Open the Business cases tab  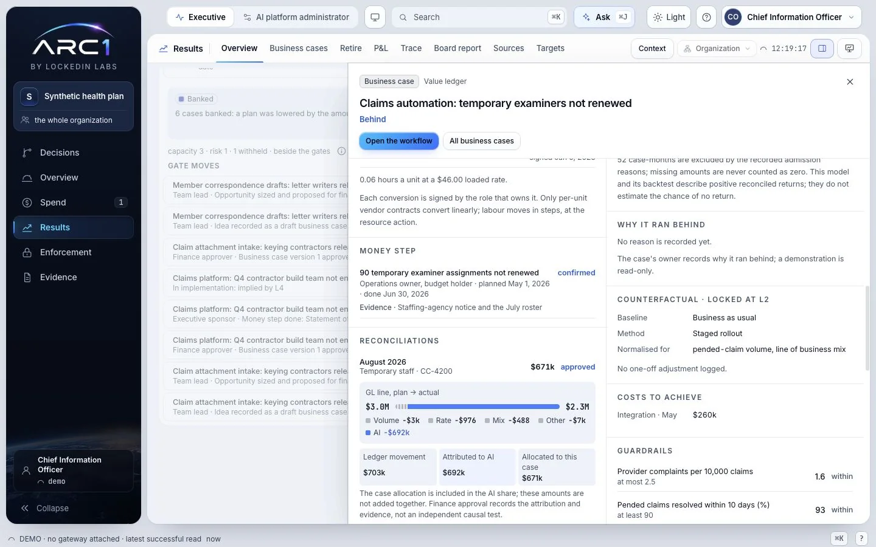click(x=299, y=48)
